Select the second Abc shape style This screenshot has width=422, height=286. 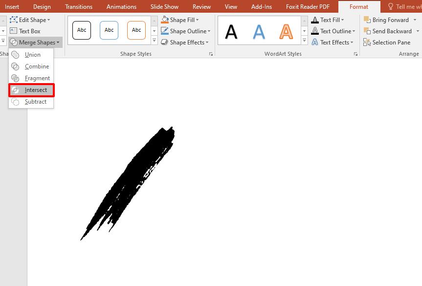[x=109, y=30]
